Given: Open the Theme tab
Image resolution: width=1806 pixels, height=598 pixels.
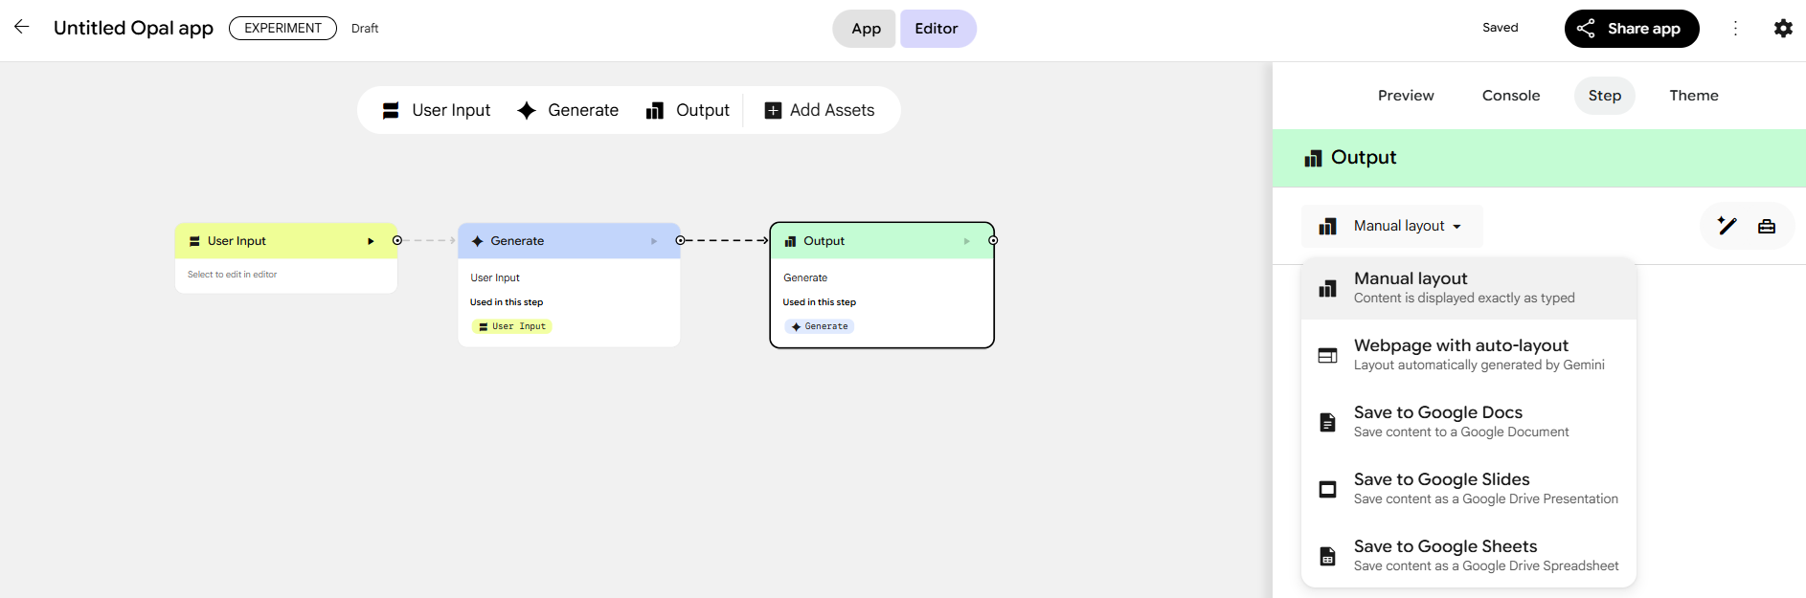Looking at the screenshot, I should tap(1693, 96).
